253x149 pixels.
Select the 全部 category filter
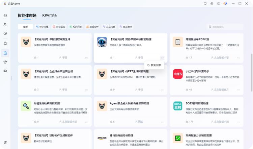26,26
